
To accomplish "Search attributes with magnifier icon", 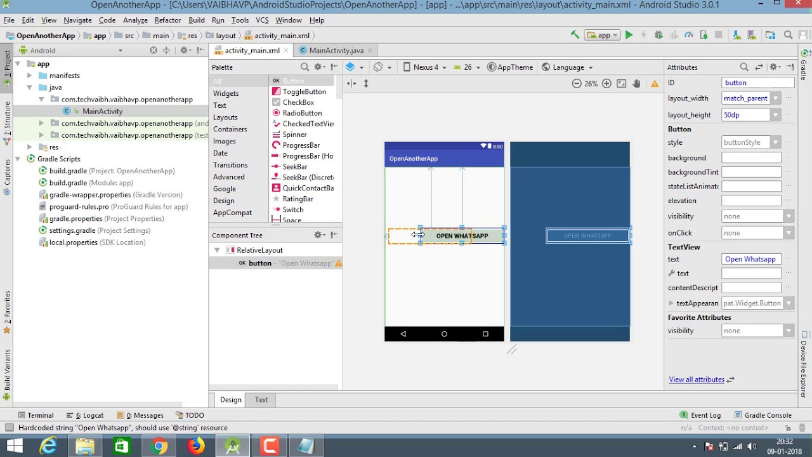I will (x=744, y=67).
